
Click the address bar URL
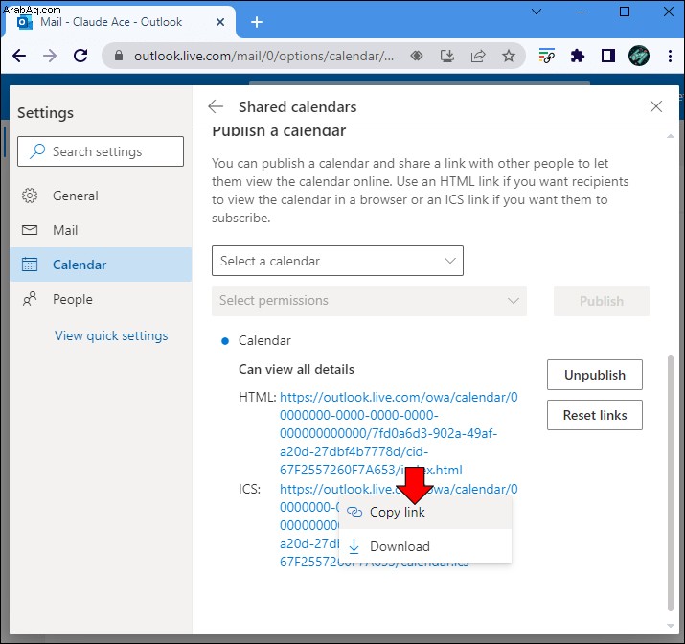pyautogui.click(x=263, y=56)
